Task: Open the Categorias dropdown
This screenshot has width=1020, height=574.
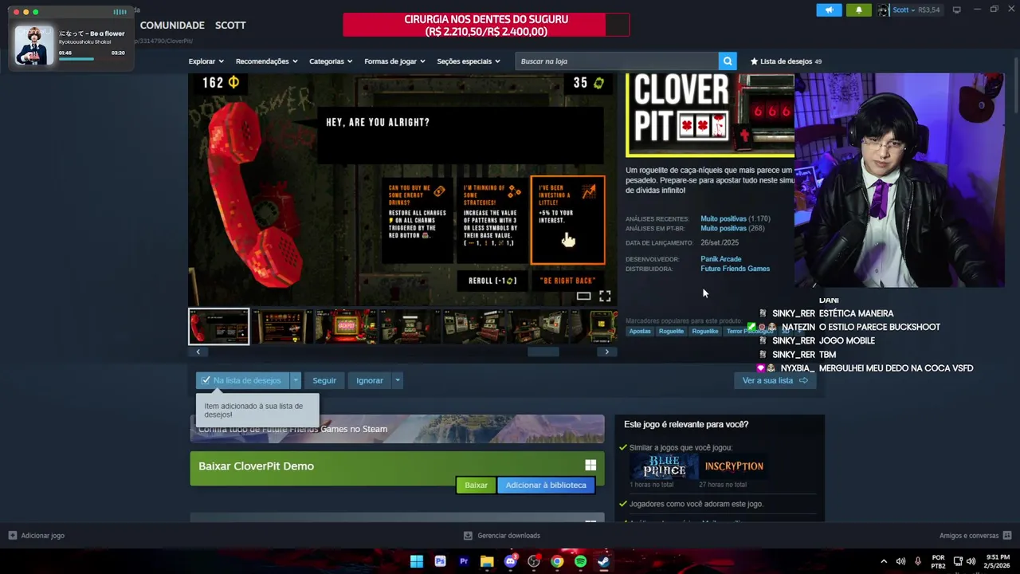Action: (331, 61)
